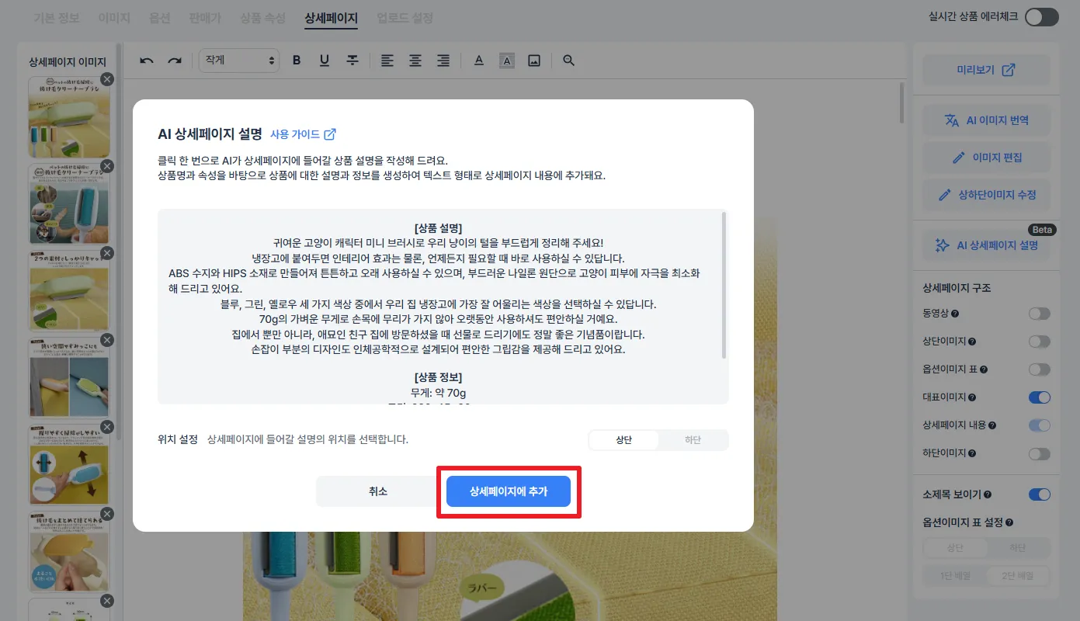This screenshot has width=1080, height=621.
Task: Click the AI 상세페이지 설명 Beta button
Action: click(x=986, y=245)
